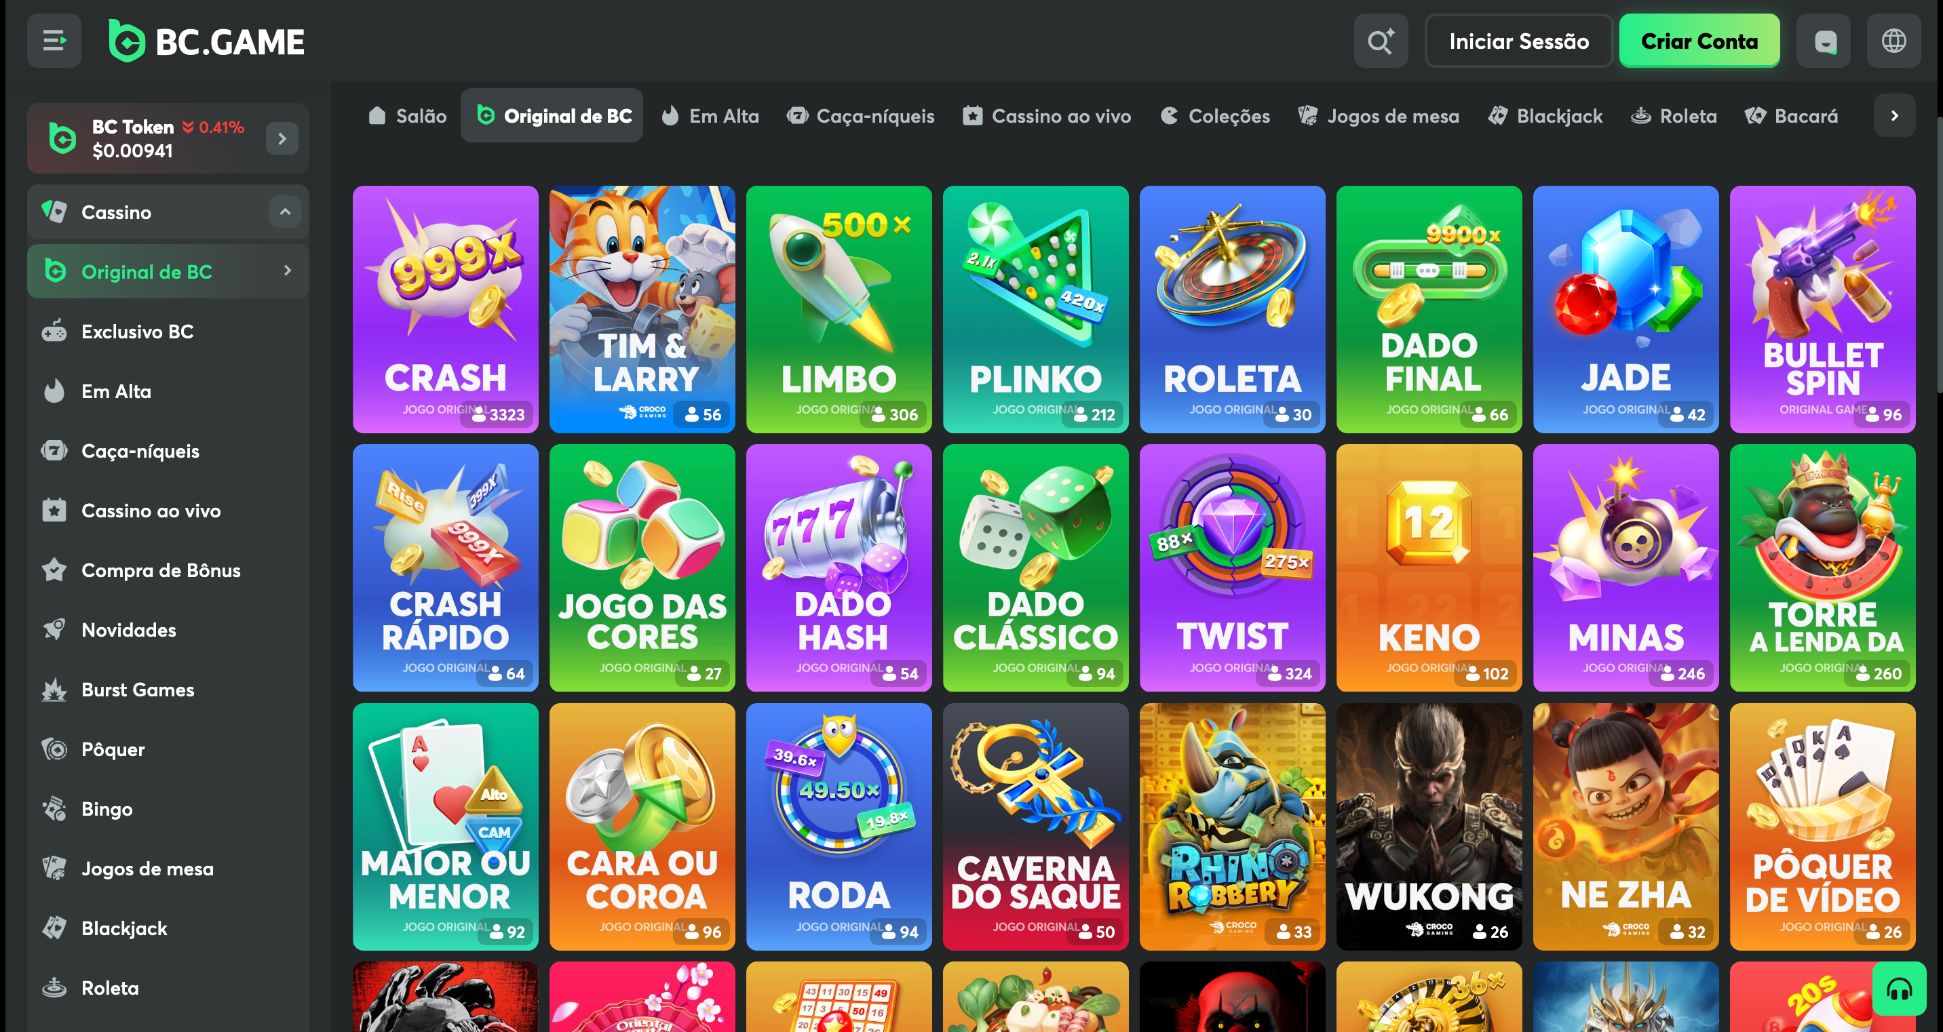Screen dimensions: 1943x1032
Task: Click the Em Alta flame icon in sidebar
Action: [x=54, y=391]
